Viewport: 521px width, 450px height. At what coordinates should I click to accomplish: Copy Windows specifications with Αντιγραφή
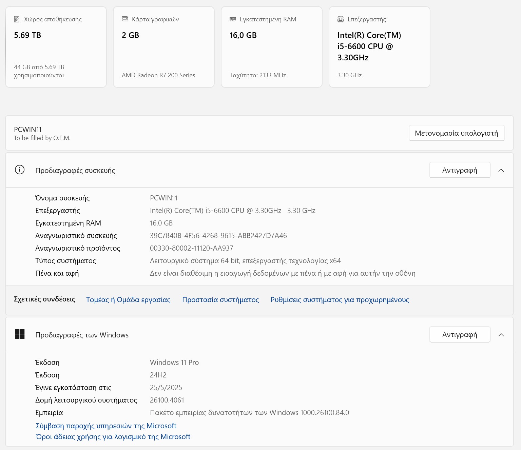coord(460,335)
